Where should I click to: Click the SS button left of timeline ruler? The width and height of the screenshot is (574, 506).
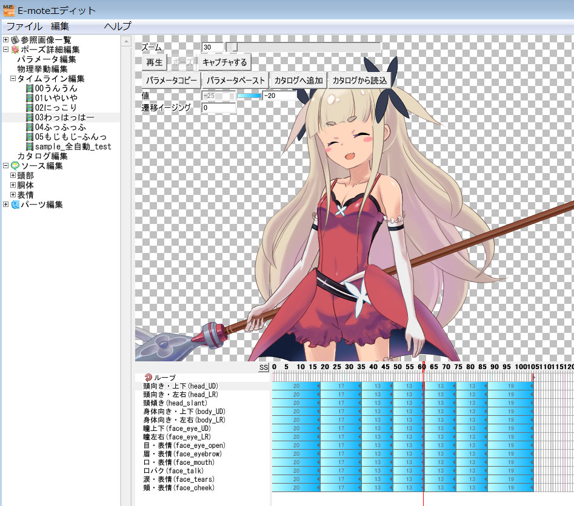[x=264, y=367]
